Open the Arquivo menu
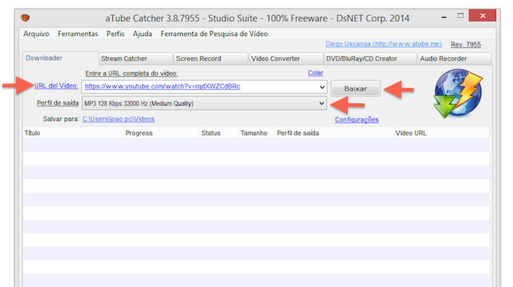The height and width of the screenshot is (287, 513). coord(36,34)
